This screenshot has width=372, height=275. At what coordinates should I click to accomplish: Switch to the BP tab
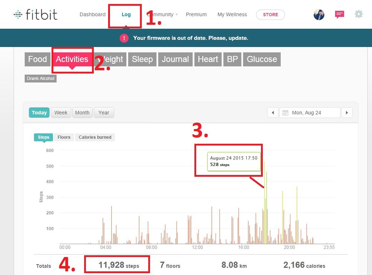[x=232, y=59]
